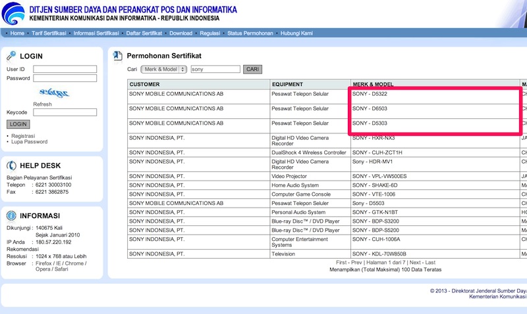The width and height of the screenshot is (527, 314).
Task: Click the info icon beside INFORMASI
Action: [11, 215]
